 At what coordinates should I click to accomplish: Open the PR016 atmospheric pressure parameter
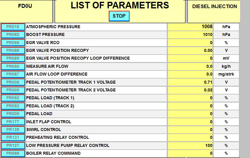(x=13, y=27)
